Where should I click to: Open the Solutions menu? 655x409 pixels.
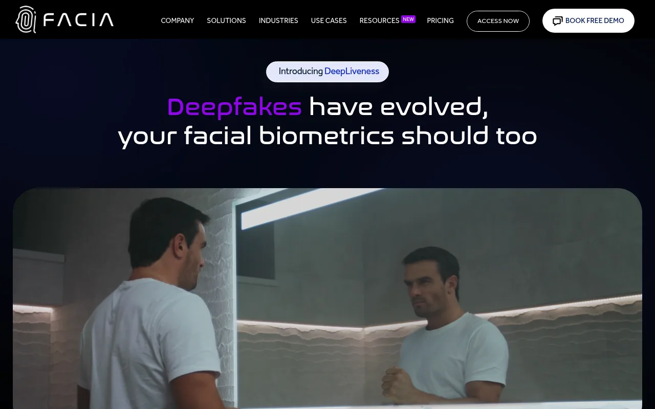pyautogui.click(x=226, y=20)
